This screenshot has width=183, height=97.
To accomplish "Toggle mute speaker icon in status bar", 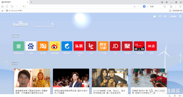I will coord(180,96).
